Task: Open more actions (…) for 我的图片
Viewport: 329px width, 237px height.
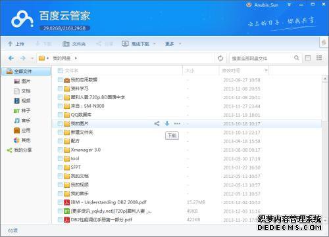Action: click(177, 123)
